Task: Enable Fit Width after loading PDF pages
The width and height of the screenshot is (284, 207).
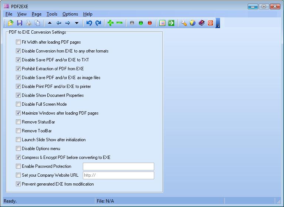Action: 18,42
